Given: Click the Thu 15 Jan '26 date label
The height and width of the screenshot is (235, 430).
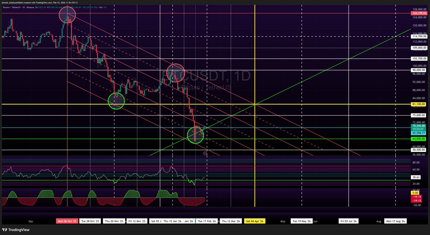Looking at the screenshot, I should coord(172,221).
